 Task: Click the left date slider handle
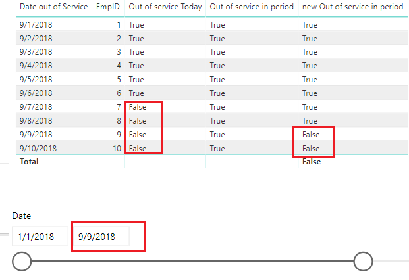pos(22,261)
